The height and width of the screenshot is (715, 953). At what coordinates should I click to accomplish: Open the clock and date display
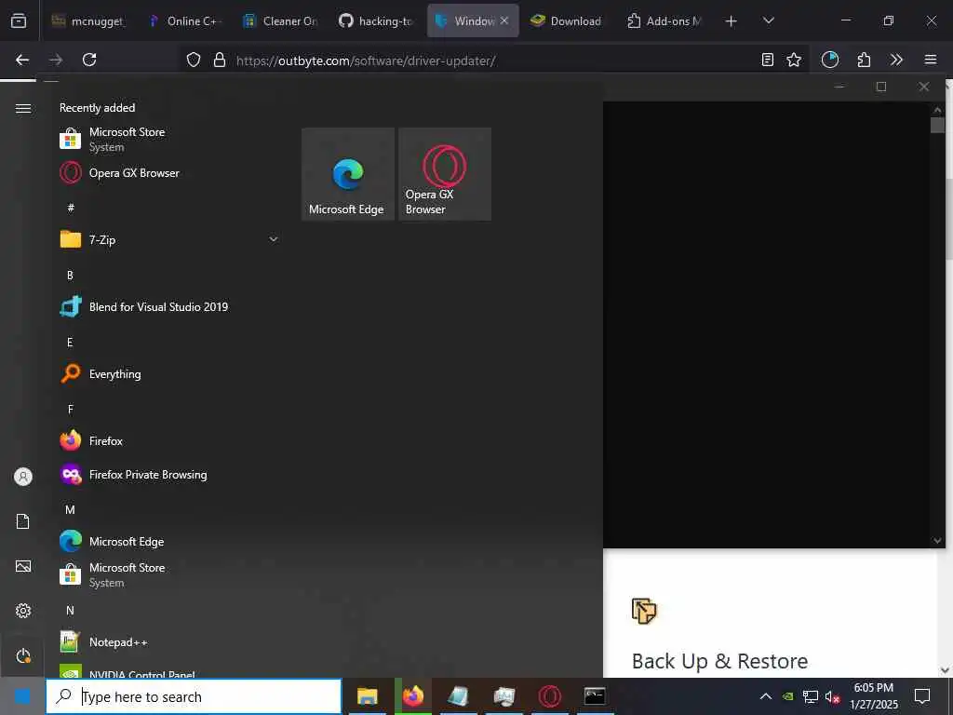[x=873, y=696]
